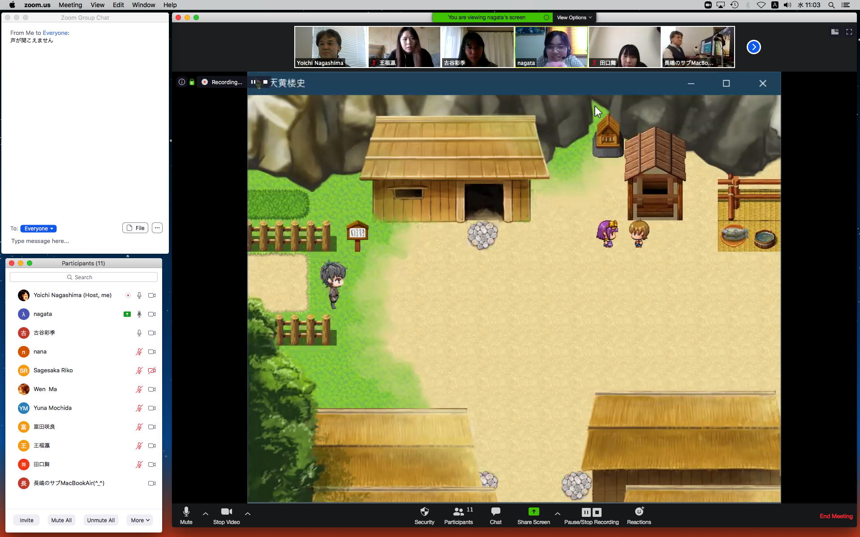860x537 pixels.
Task: Open the Meeting menu in menu bar
Action: (x=70, y=5)
